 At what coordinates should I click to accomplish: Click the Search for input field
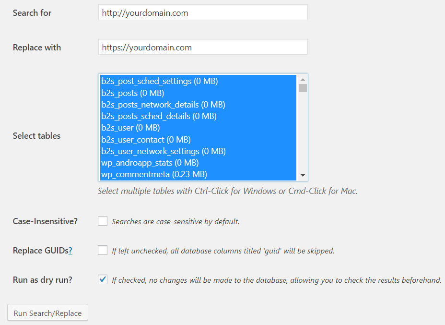click(x=202, y=12)
